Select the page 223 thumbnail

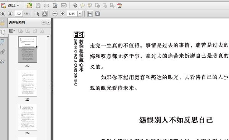pyautogui.click(x=27, y=83)
